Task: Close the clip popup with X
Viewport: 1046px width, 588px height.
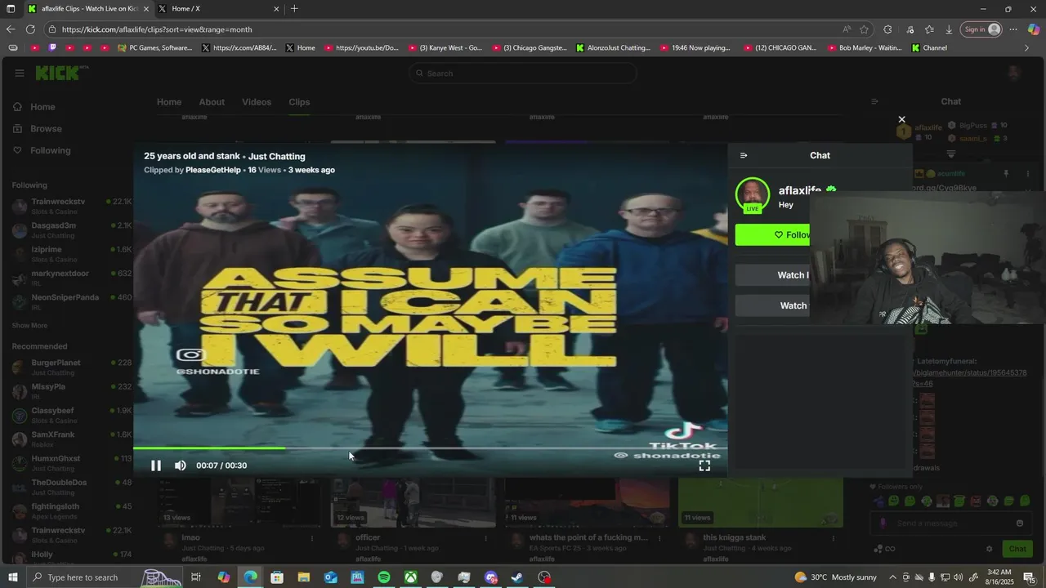Action: (902, 119)
